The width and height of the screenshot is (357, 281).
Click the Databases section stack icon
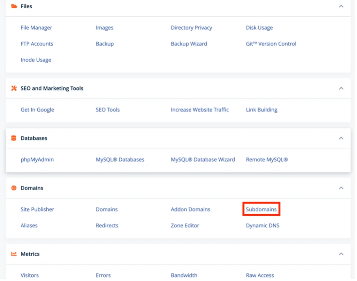pyautogui.click(x=14, y=138)
